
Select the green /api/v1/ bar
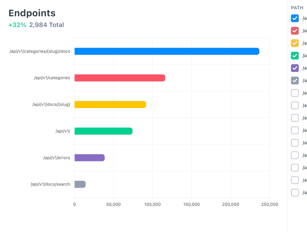[x=103, y=131]
